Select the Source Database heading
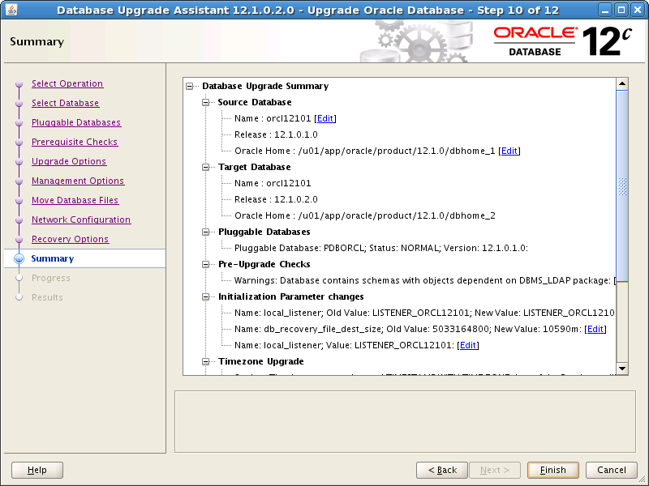The width and height of the screenshot is (649, 486). [x=255, y=102]
